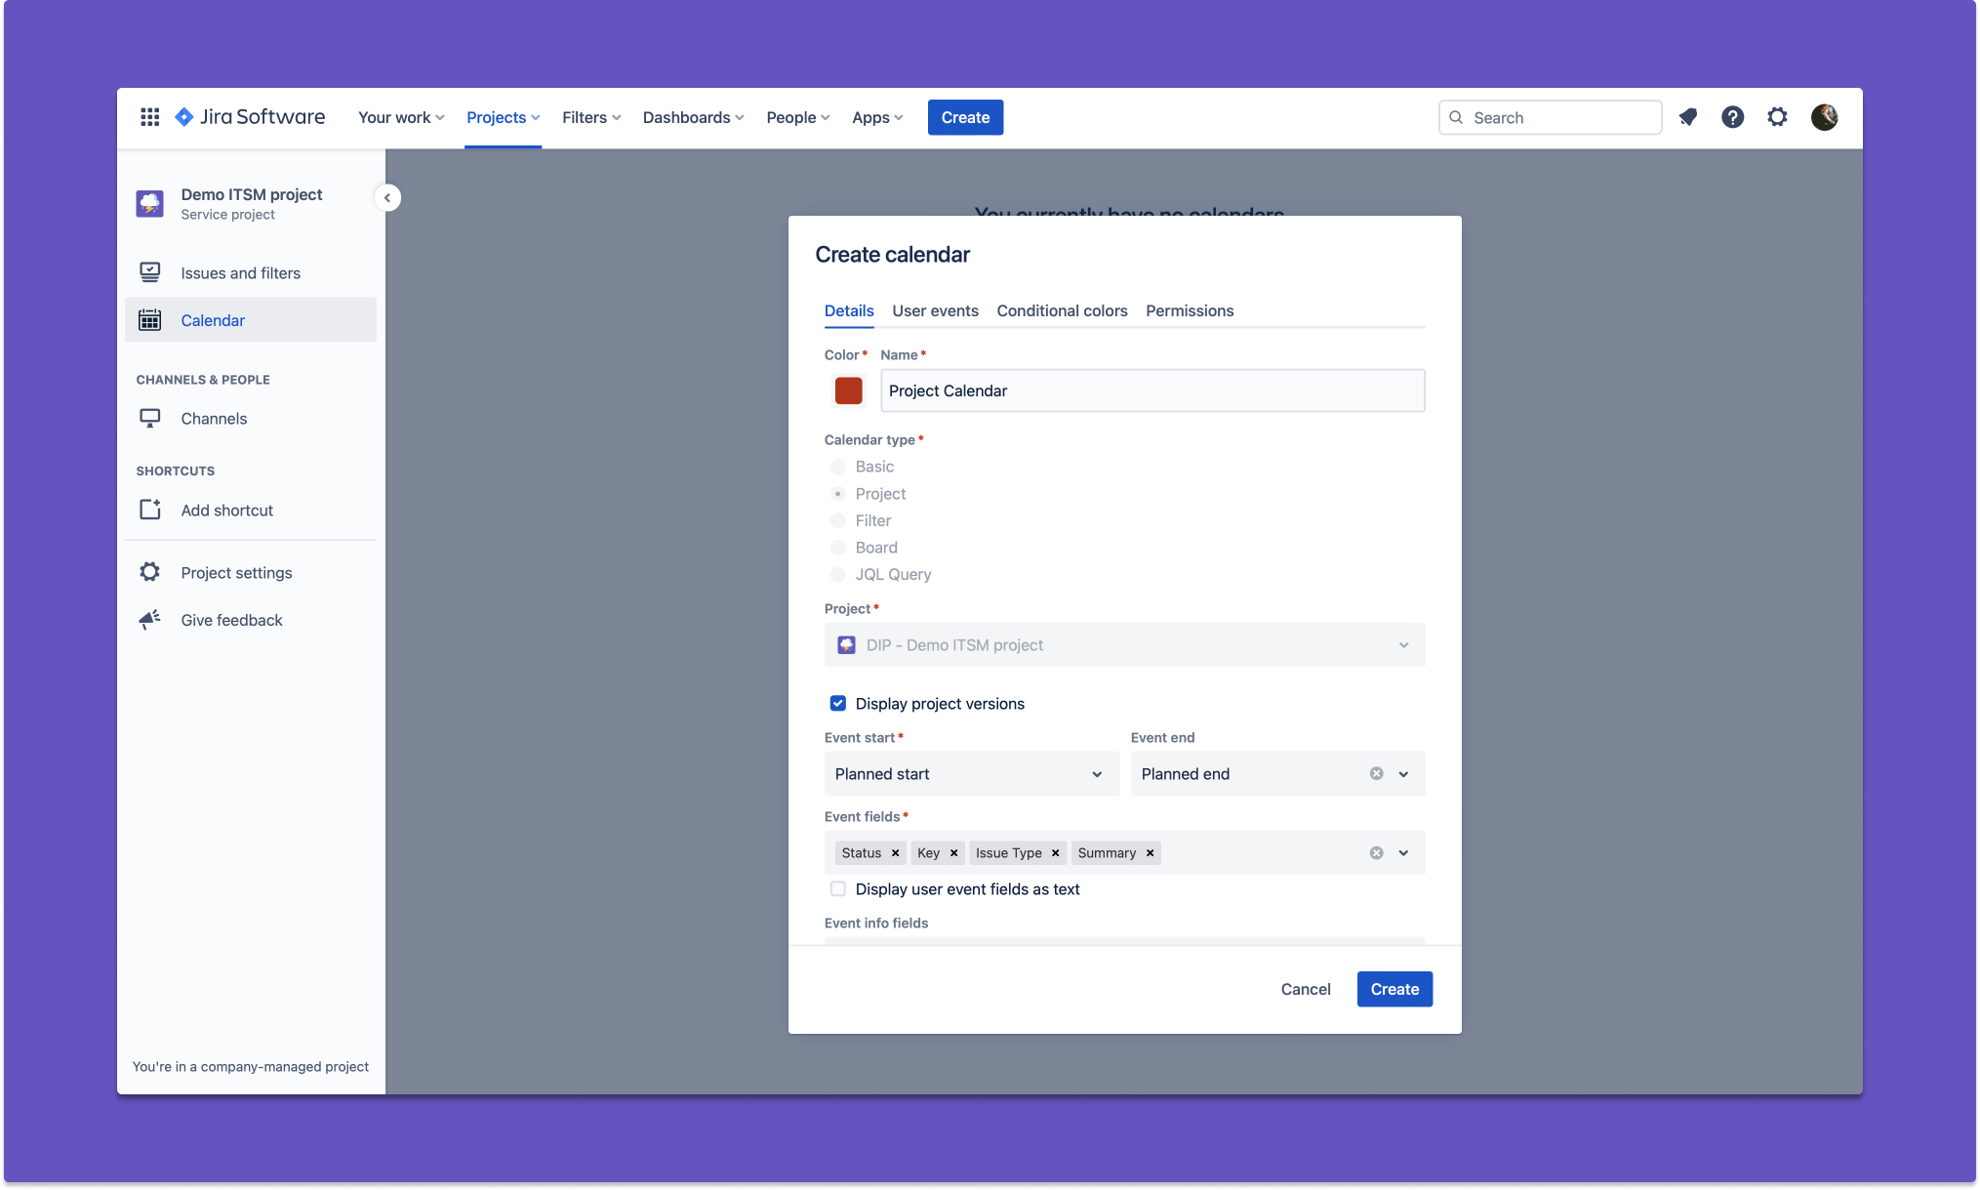Pick a calendar color swatch
Image resolution: width=1980 pixels, height=1190 pixels.
pyautogui.click(x=848, y=390)
